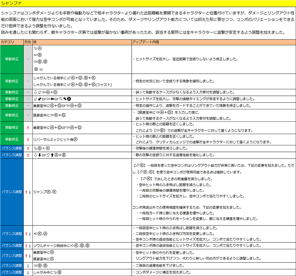Viewport: 296px width, 276px height.
Task: Select the ⇩⇙⇐Ⓐ+Ⓖ move cell
Action: (46, 92)
